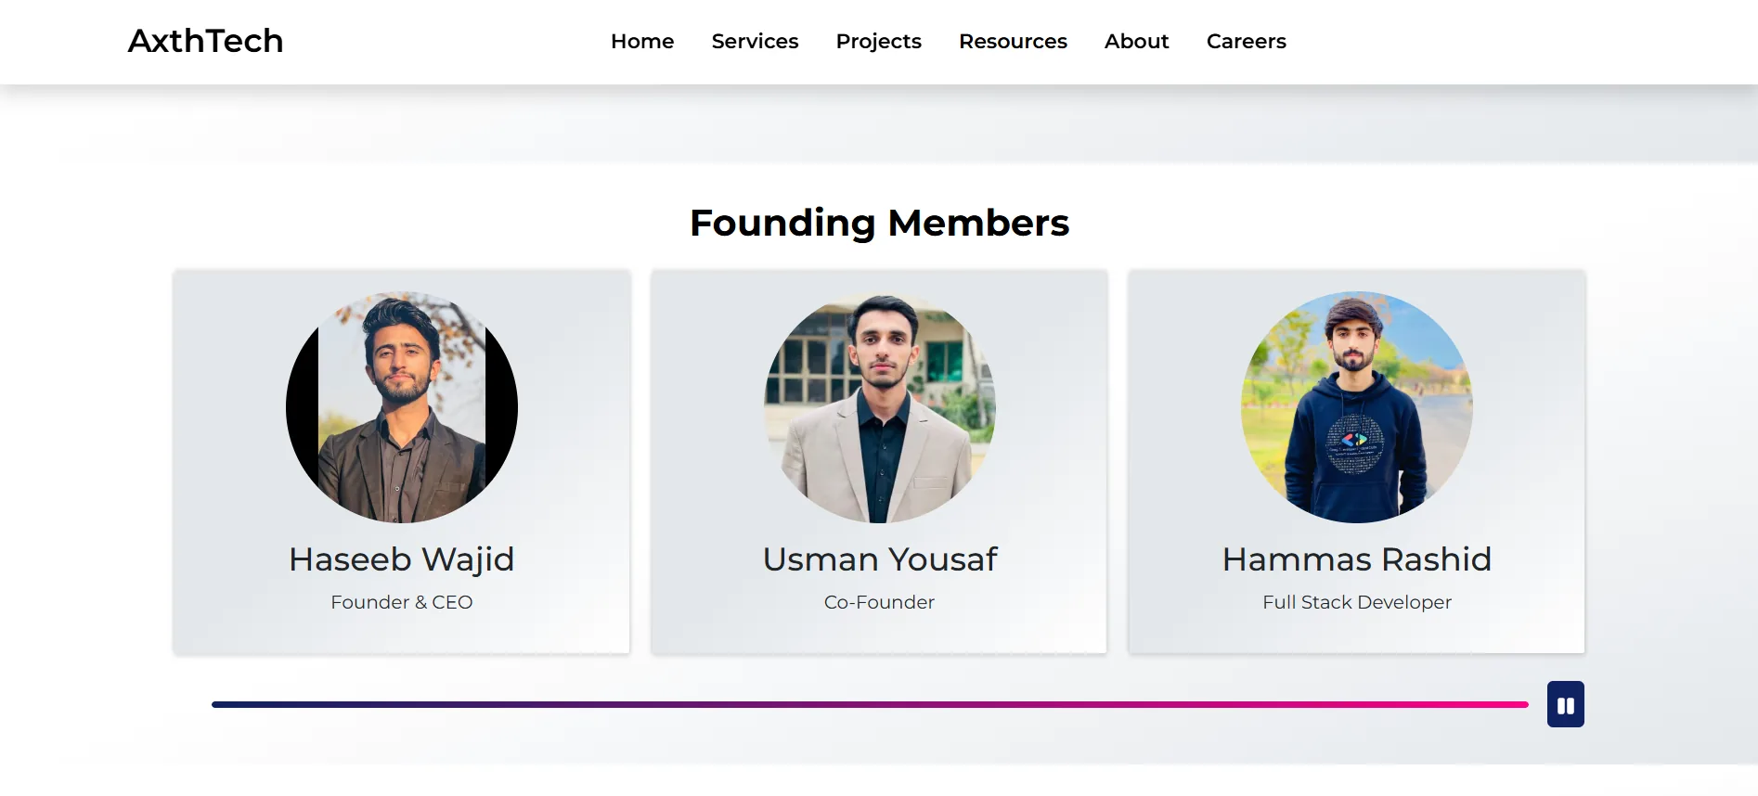The image size is (1758, 796).
Task: Select the Haseeb Wajid name text
Action: (x=402, y=559)
